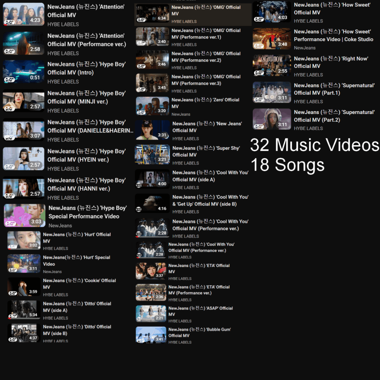
Task: Click the 'Hype Boy' Official MV (HYEIN ver.) title
Action: tap(86, 155)
